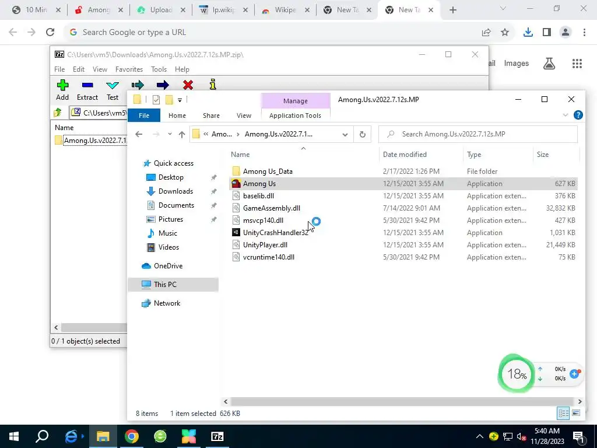Click Chrome share page icon

tap(486, 33)
